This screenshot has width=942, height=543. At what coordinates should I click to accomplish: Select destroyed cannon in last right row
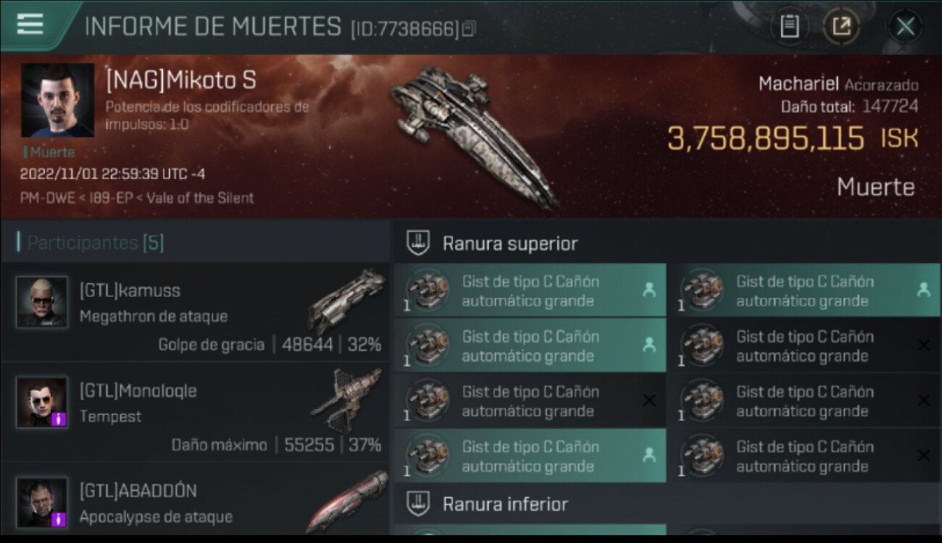click(804, 456)
